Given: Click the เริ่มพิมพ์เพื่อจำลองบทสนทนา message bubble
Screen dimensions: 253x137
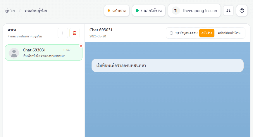Looking at the screenshot, I should [x=168, y=65].
